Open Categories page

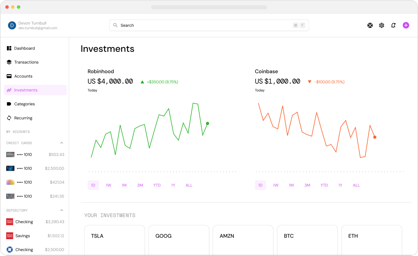pyautogui.click(x=35, y=104)
